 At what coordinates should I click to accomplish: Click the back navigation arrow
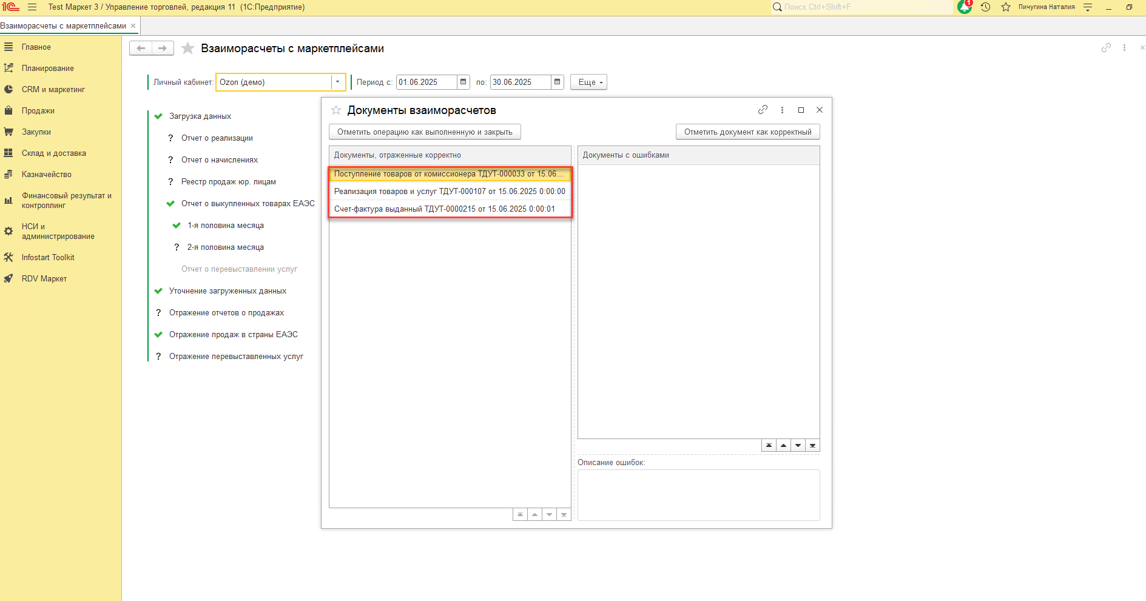[141, 49]
